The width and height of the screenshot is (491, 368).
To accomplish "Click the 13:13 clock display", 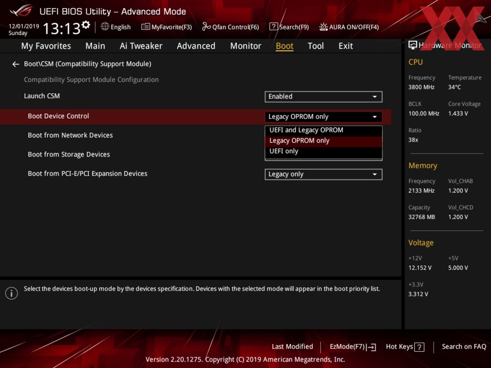I will pyautogui.click(x=61, y=29).
